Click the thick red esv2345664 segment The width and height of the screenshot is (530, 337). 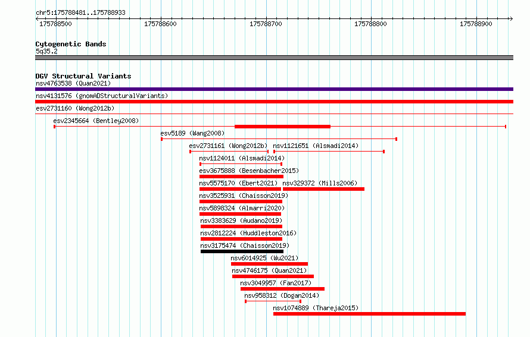tap(283, 127)
